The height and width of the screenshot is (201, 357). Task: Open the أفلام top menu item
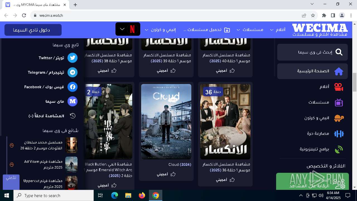click(x=281, y=30)
